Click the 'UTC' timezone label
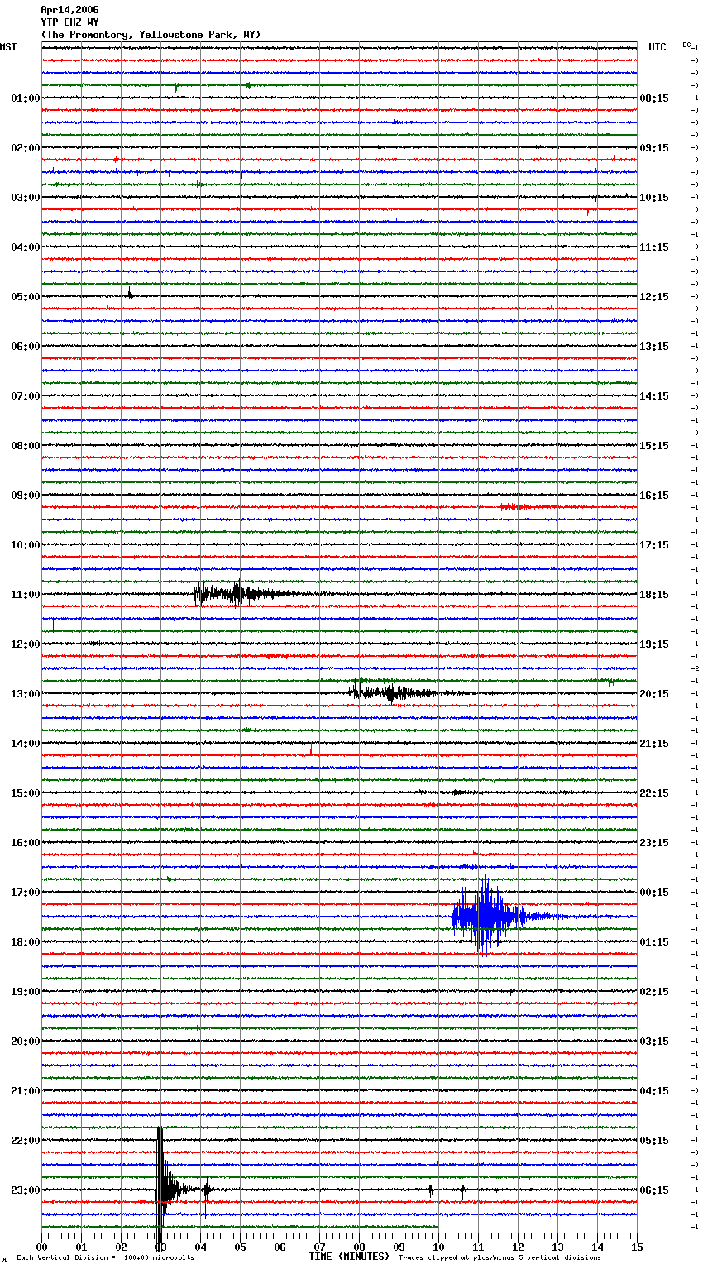Image resolution: width=703 pixels, height=1269 pixels. click(658, 47)
